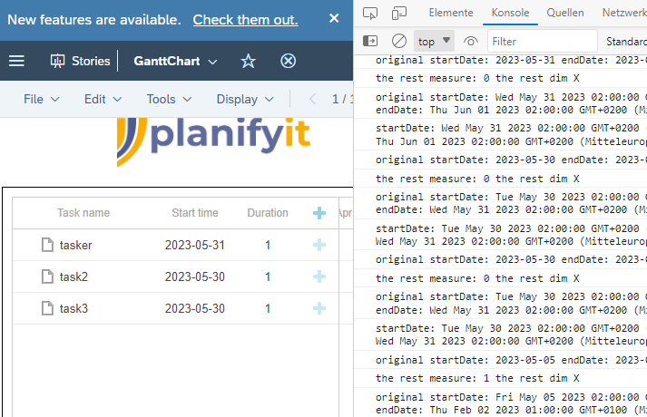Add subtask to task2 row
The height and width of the screenshot is (417, 647).
(x=319, y=276)
